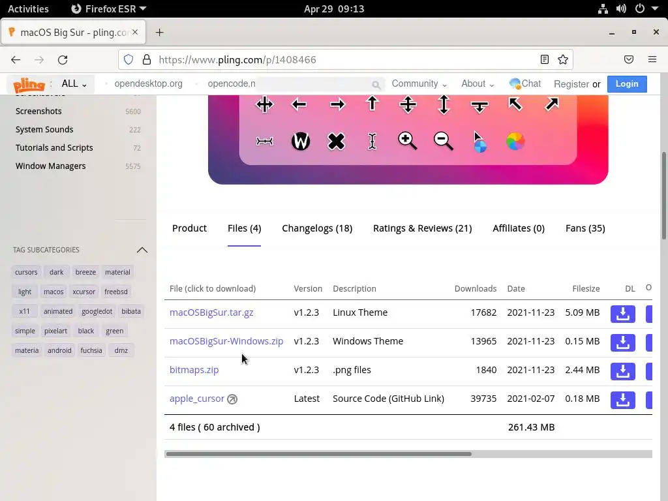The width and height of the screenshot is (668, 501).
Task: Open Activities overview
Action: [x=28, y=8]
